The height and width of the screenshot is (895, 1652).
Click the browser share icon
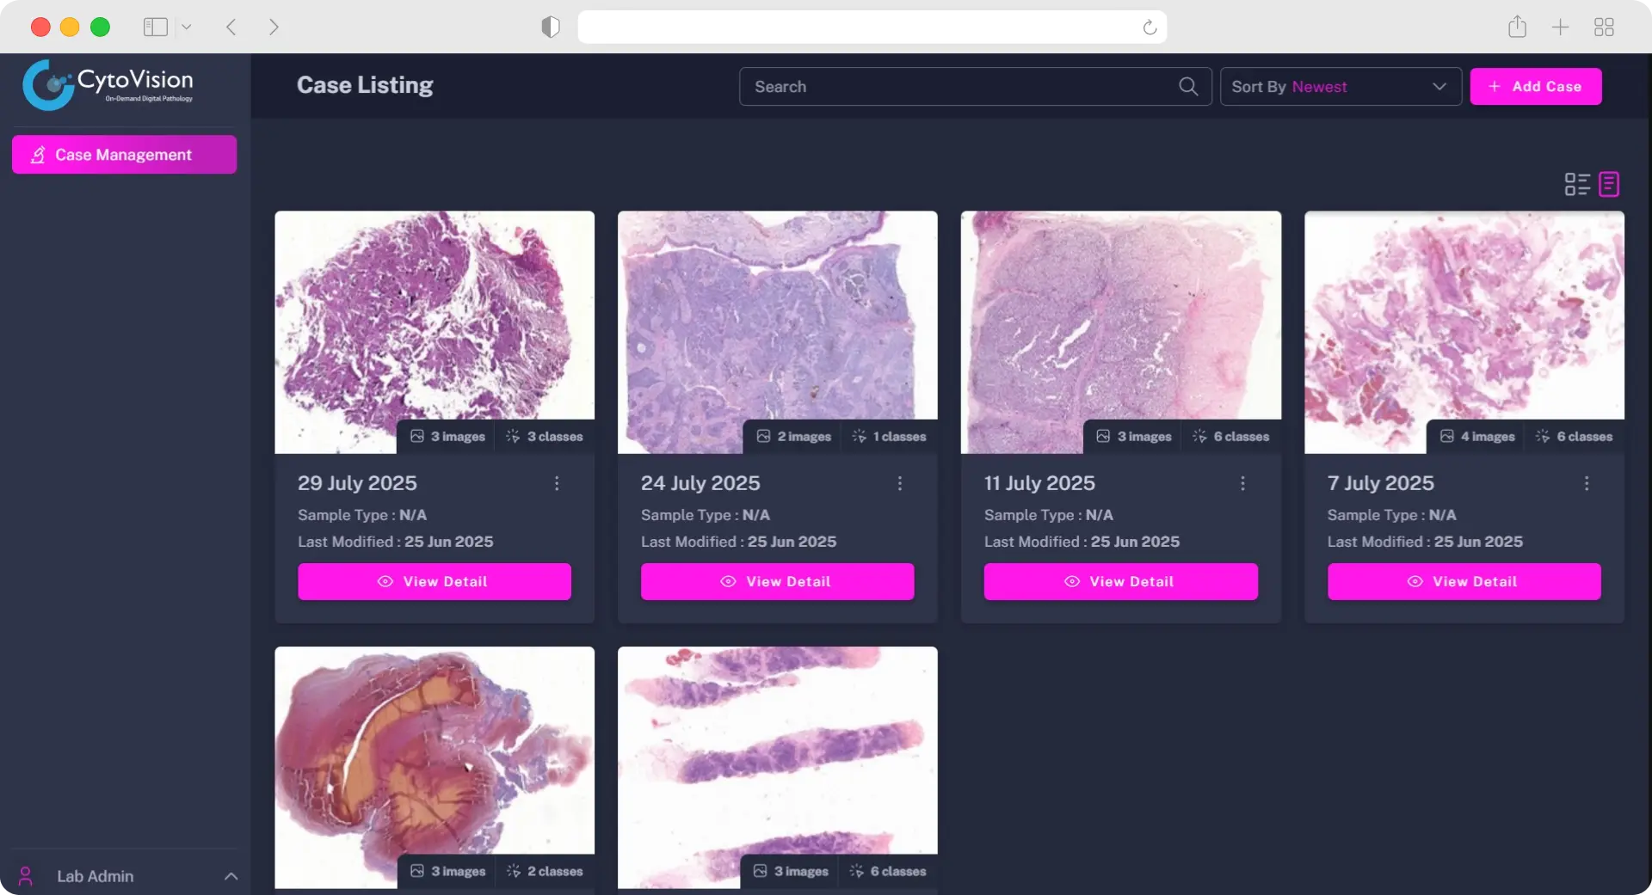1517,28
